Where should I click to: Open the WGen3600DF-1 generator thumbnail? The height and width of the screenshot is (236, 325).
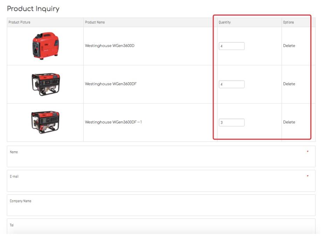46,122
